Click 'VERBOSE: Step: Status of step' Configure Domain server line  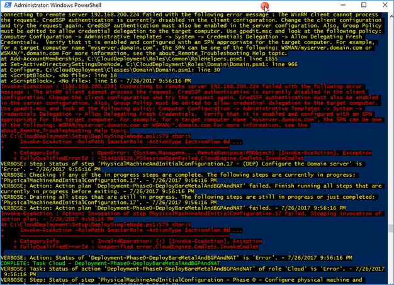pyautogui.click(x=181, y=164)
